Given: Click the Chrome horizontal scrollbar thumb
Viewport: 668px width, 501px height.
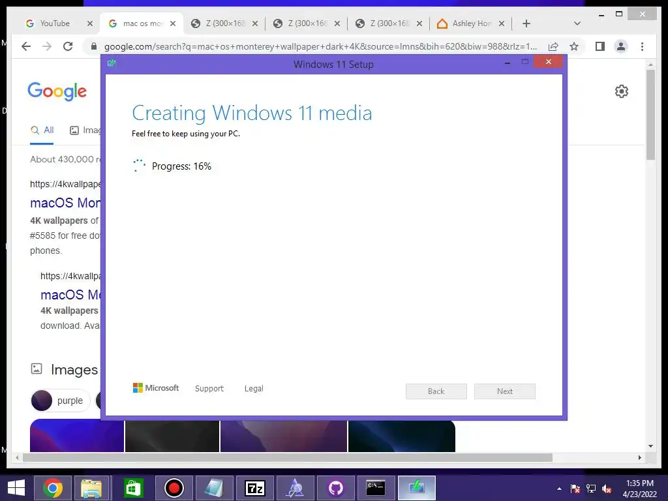Looking at the screenshot, I should click(x=288, y=457).
